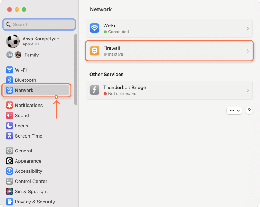Select the Bluetooth label in the sidebar
Screen dimensions: 260x207
pos(25,80)
